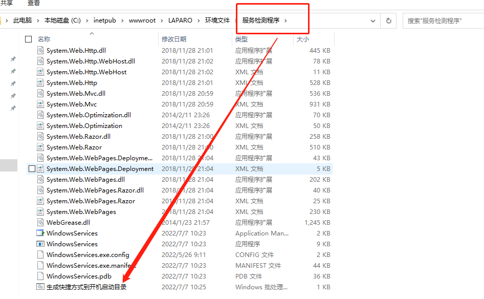Go to the wwwroot breadcrumb folder

pyautogui.click(x=142, y=20)
